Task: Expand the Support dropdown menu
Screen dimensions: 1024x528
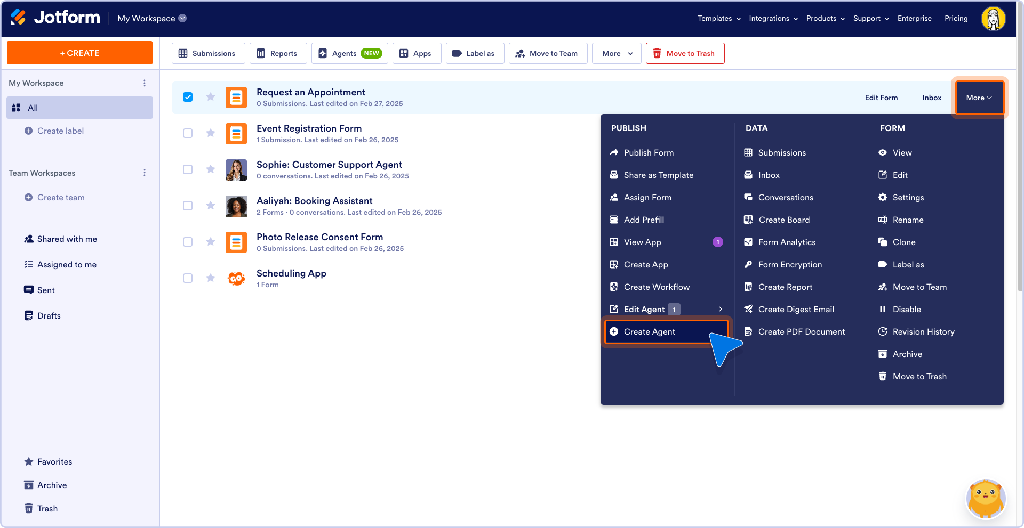Action: (x=871, y=18)
